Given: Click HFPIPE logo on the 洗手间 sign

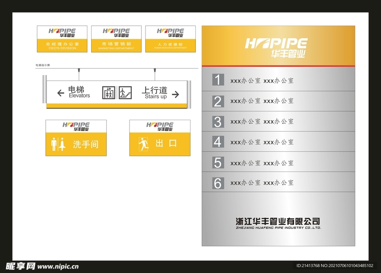Looking at the screenshot, I should coord(76,126).
